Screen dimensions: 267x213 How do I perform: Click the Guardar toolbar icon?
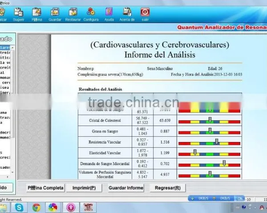55,12
